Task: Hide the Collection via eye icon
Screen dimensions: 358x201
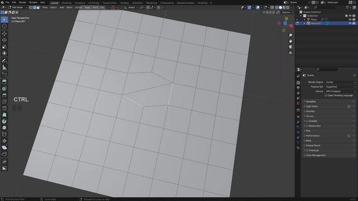Action: (x=350, y=16)
